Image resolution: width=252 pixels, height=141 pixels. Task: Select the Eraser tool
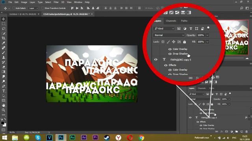pos(4,67)
